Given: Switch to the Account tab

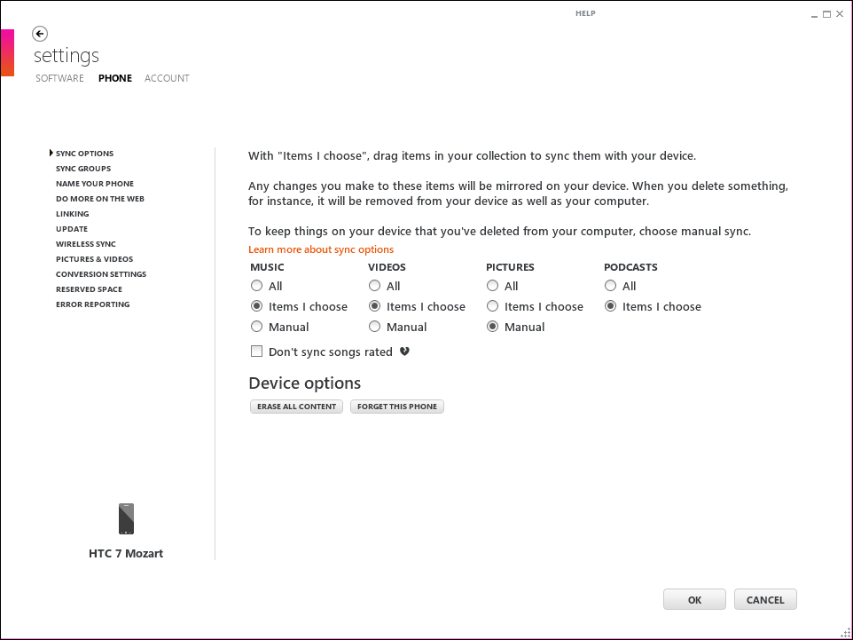Looking at the screenshot, I should click(167, 78).
